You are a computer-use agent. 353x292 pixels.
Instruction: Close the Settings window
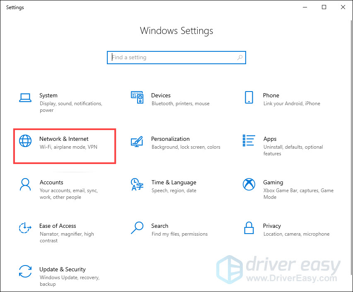(343, 7)
